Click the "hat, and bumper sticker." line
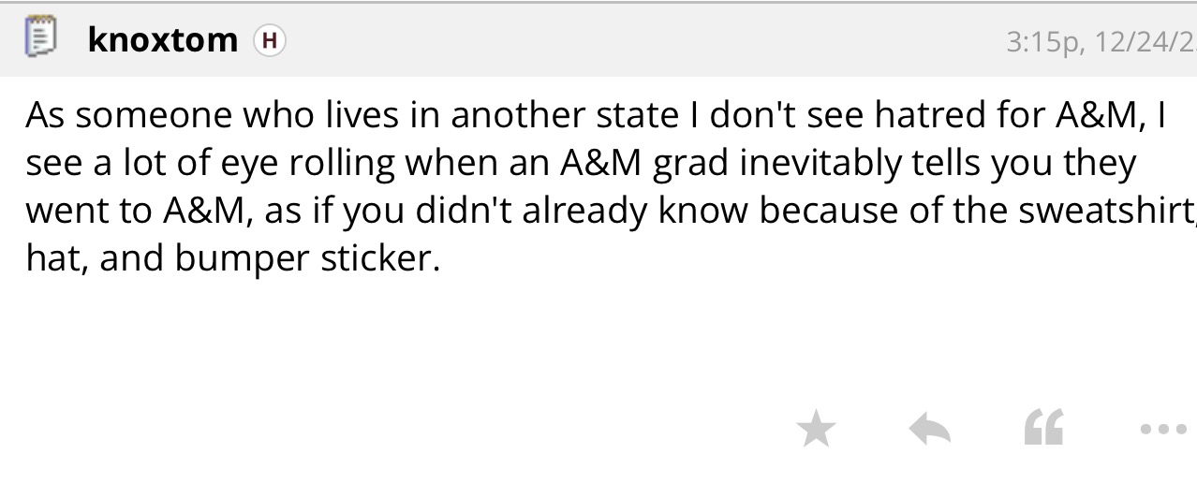1197x483 pixels. coord(232,259)
